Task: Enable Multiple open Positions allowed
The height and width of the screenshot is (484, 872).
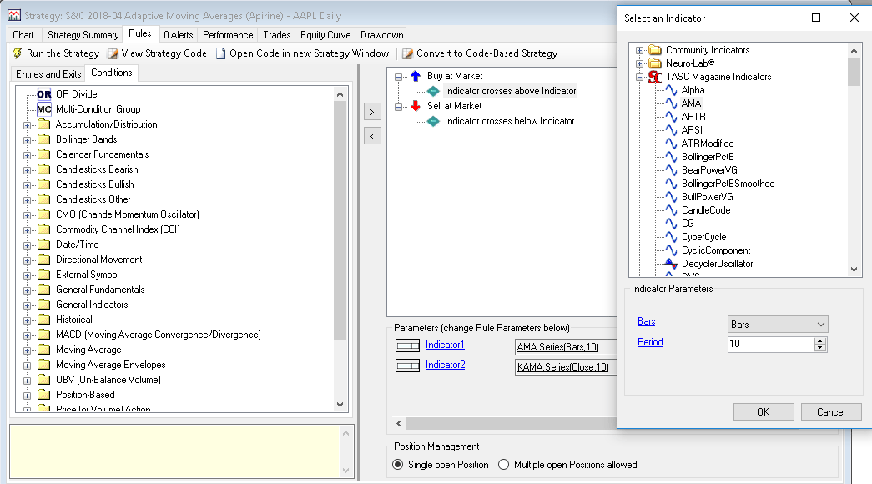Action: [x=503, y=465]
